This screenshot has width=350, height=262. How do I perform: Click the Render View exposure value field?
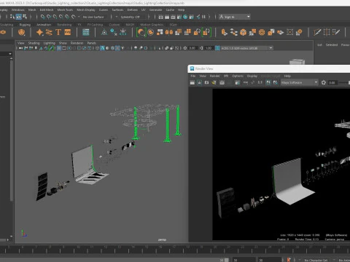click(x=332, y=83)
